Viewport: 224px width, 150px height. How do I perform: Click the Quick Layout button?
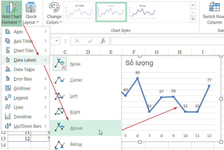pyautogui.click(x=31, y=13)
